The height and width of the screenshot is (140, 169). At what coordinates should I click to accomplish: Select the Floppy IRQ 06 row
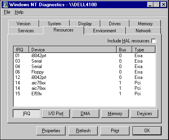coord(84,72)
